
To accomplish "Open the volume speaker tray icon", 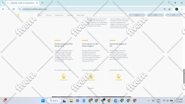I will (167, 100).
